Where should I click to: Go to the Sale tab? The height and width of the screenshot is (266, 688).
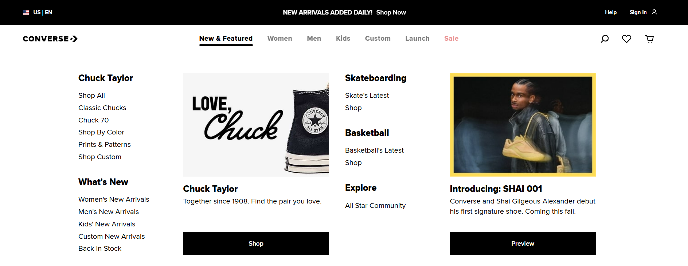[x=451, y=39]
